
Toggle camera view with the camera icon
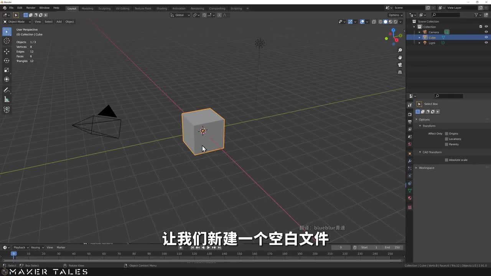(400, 65)
